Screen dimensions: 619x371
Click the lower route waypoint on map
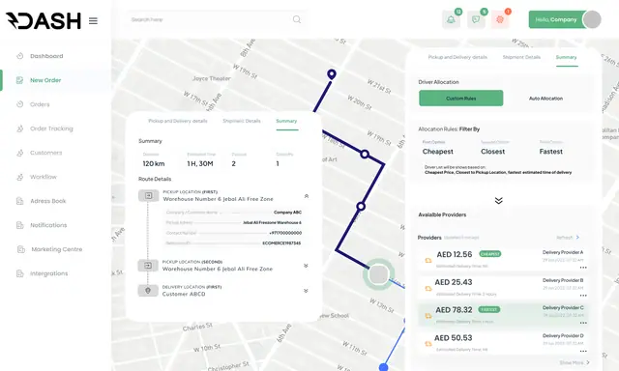(361, 206)
